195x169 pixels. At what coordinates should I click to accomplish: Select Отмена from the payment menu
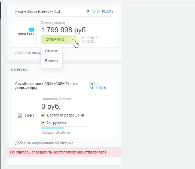(51, 51)
